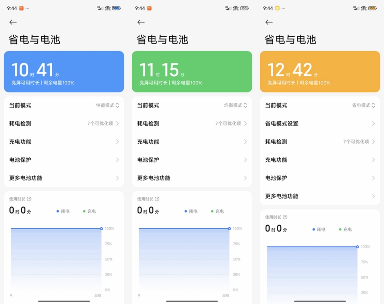
Task: Tap the more notifications dots in performance screen status bar
Action: [28, 8]
